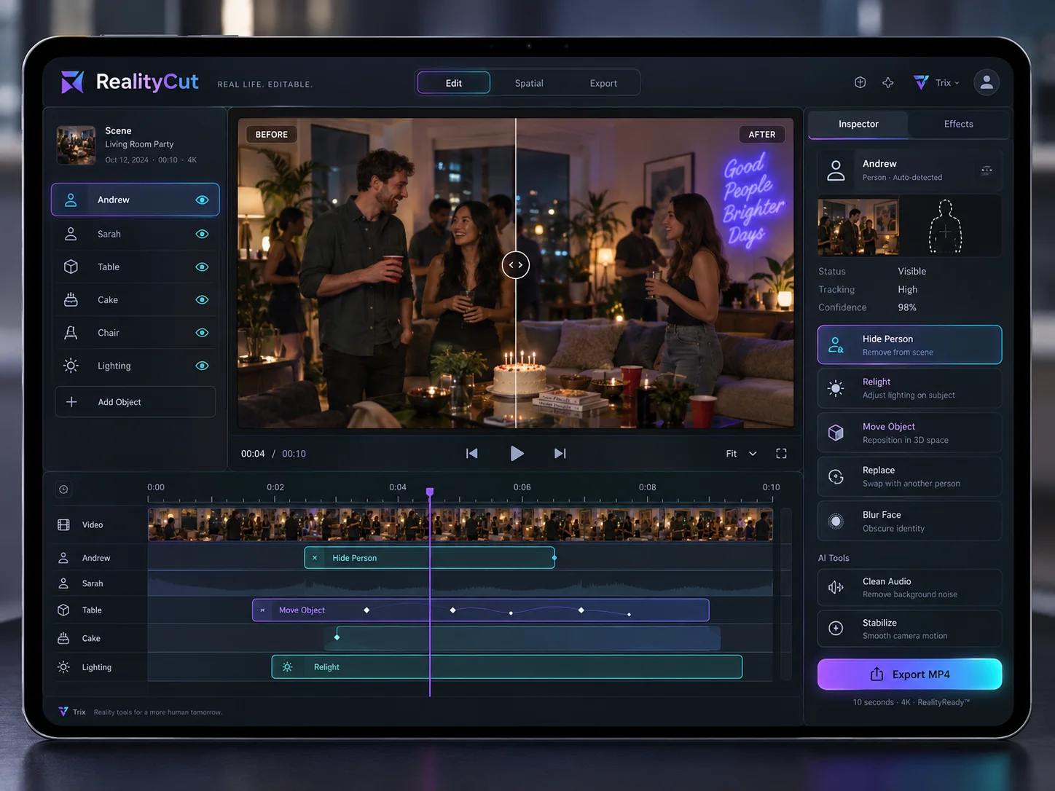Switch to the Edit tab

(x=454, y=83)
